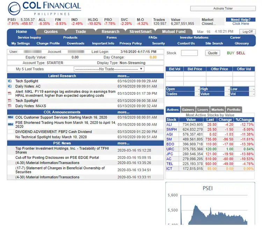Open Change Profile
The width and height of the screenshot is (262, 230).
tap(48, 43)
